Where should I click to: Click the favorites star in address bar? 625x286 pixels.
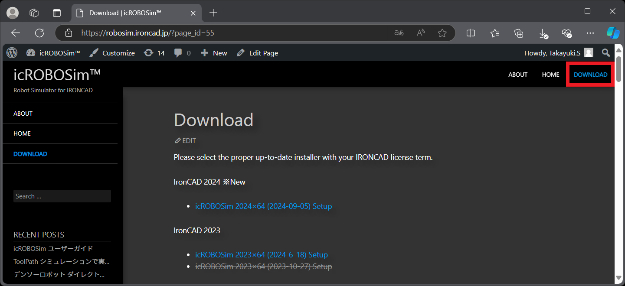pyautogui.click(x=442, y=33)
